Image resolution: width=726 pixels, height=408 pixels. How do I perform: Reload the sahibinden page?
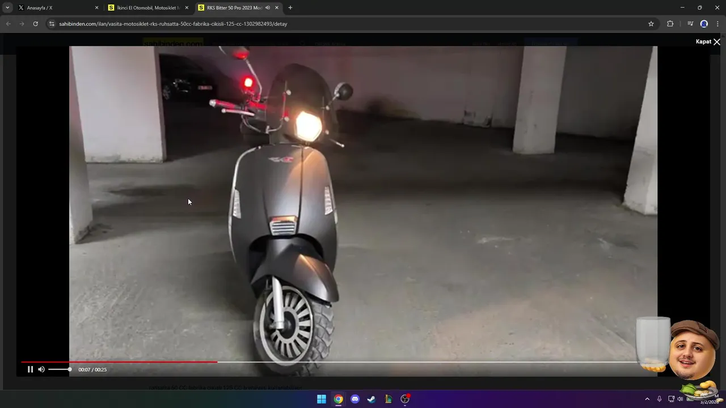[x=35, y=24]
